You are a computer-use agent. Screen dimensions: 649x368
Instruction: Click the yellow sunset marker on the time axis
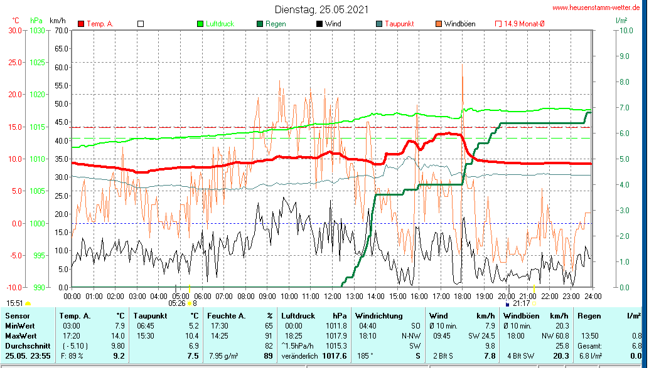(x=534, y=288)
